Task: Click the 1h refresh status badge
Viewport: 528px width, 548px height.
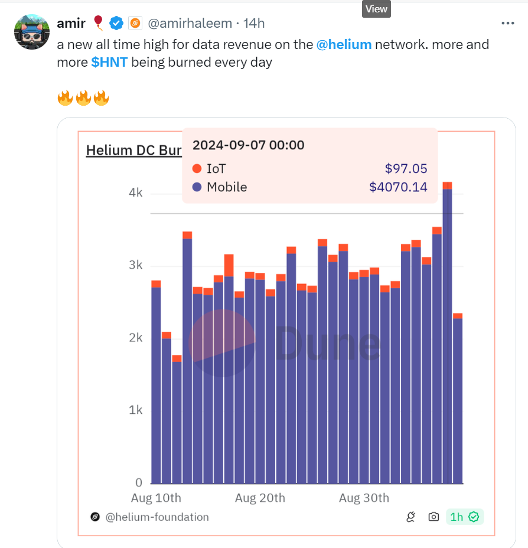Action: (x=464, y=517)
